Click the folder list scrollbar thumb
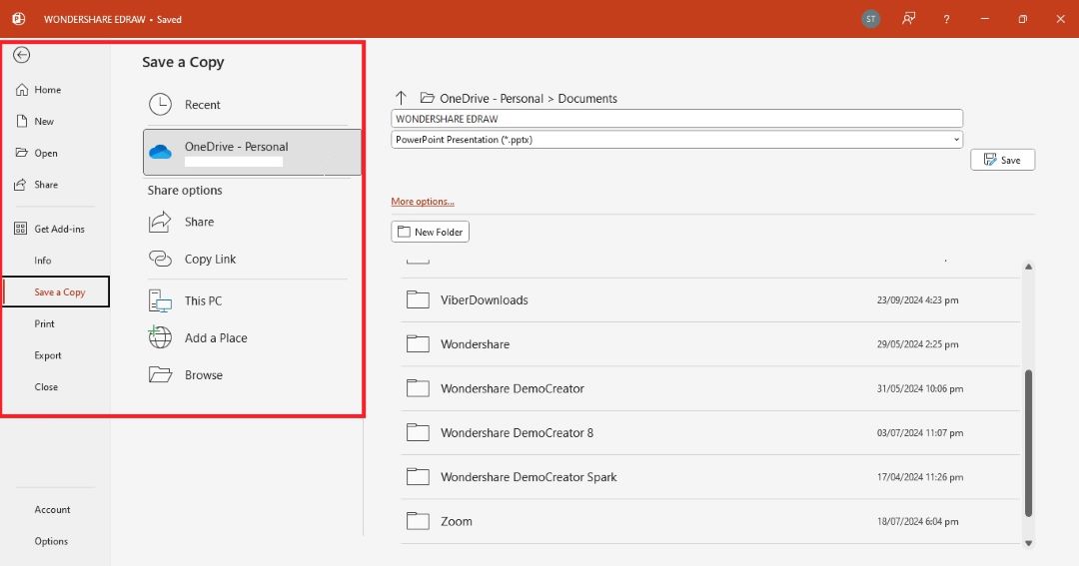The width and height of the screenshot is (1079, 566). pyautogui.click(x=1028, y=443)
